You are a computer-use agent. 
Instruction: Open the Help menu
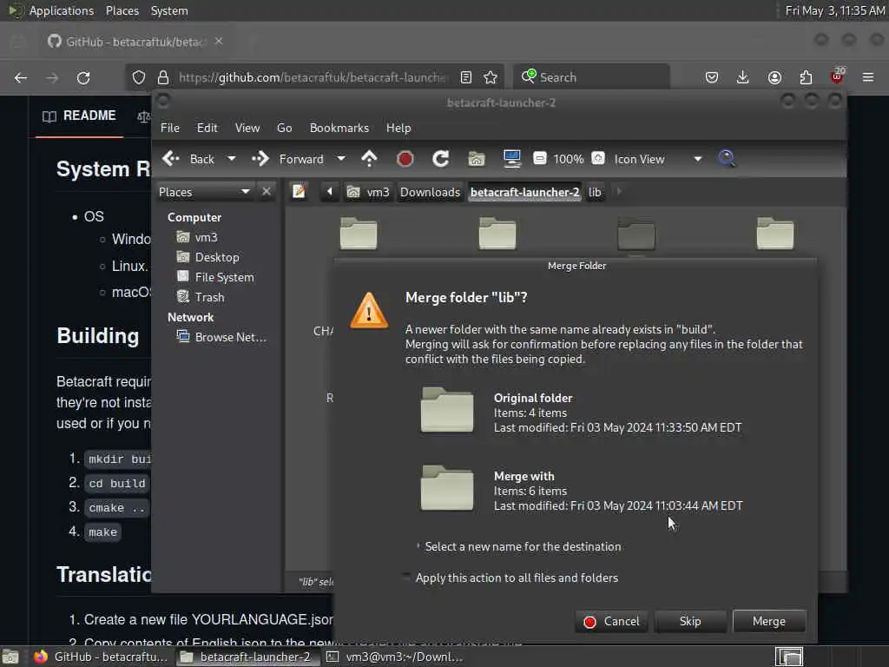[398, 128]
